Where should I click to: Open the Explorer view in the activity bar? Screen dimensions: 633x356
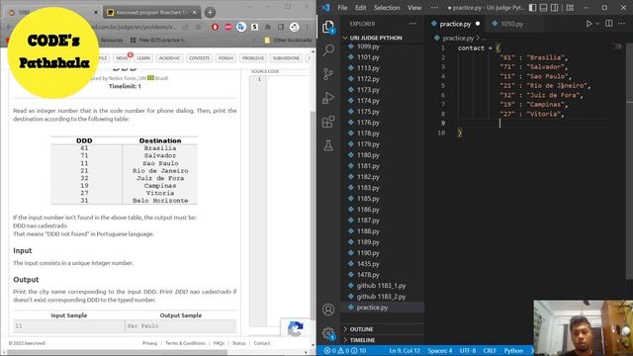(x=328, y=27)
